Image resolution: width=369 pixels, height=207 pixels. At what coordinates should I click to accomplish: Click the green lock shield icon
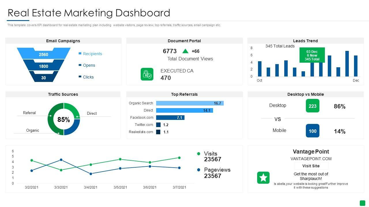[x=147, y=74]
